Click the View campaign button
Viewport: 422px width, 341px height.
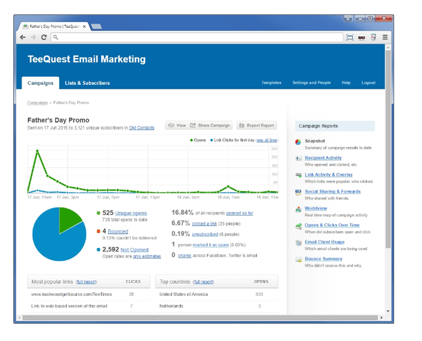[177, 125]
